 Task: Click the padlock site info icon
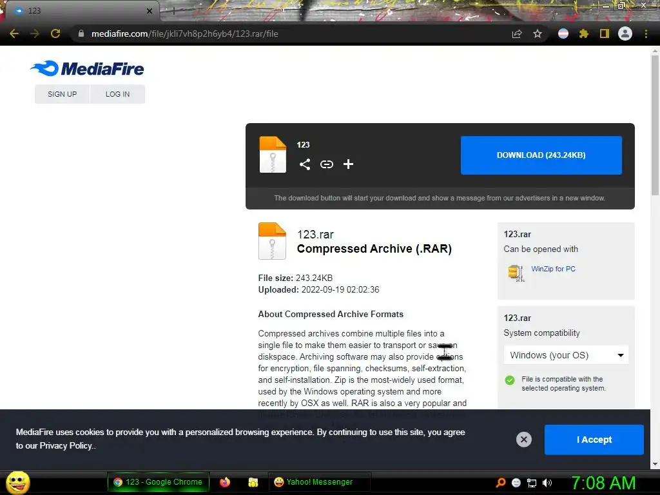pyautogui.click(x=81, y=34)
